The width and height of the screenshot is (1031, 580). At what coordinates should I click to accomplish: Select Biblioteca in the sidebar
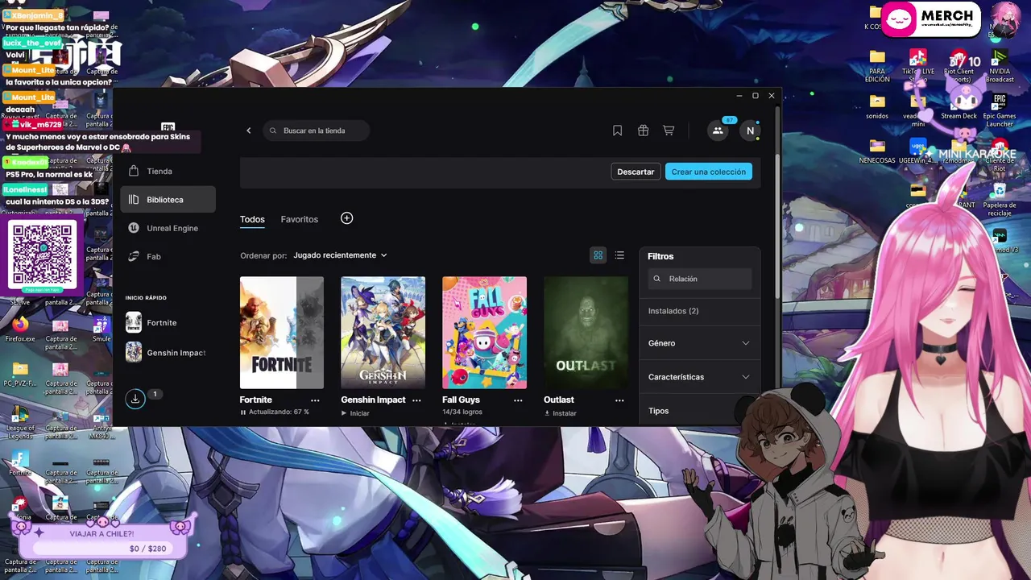click(x=168, y=200)
